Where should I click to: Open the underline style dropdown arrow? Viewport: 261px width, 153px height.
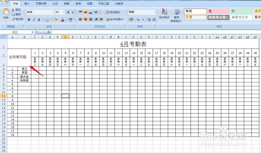43,19
